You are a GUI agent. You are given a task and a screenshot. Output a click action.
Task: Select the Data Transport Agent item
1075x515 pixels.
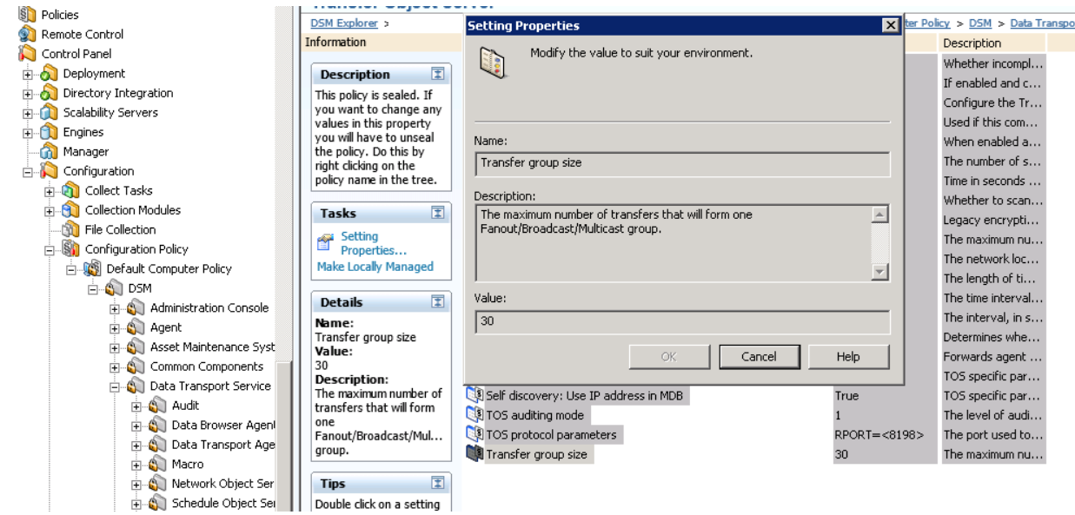click(x=223, y=445)
